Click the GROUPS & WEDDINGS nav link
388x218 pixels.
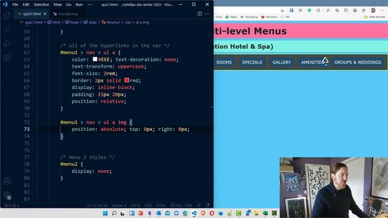pyautogui.click(x=358, y=62)
